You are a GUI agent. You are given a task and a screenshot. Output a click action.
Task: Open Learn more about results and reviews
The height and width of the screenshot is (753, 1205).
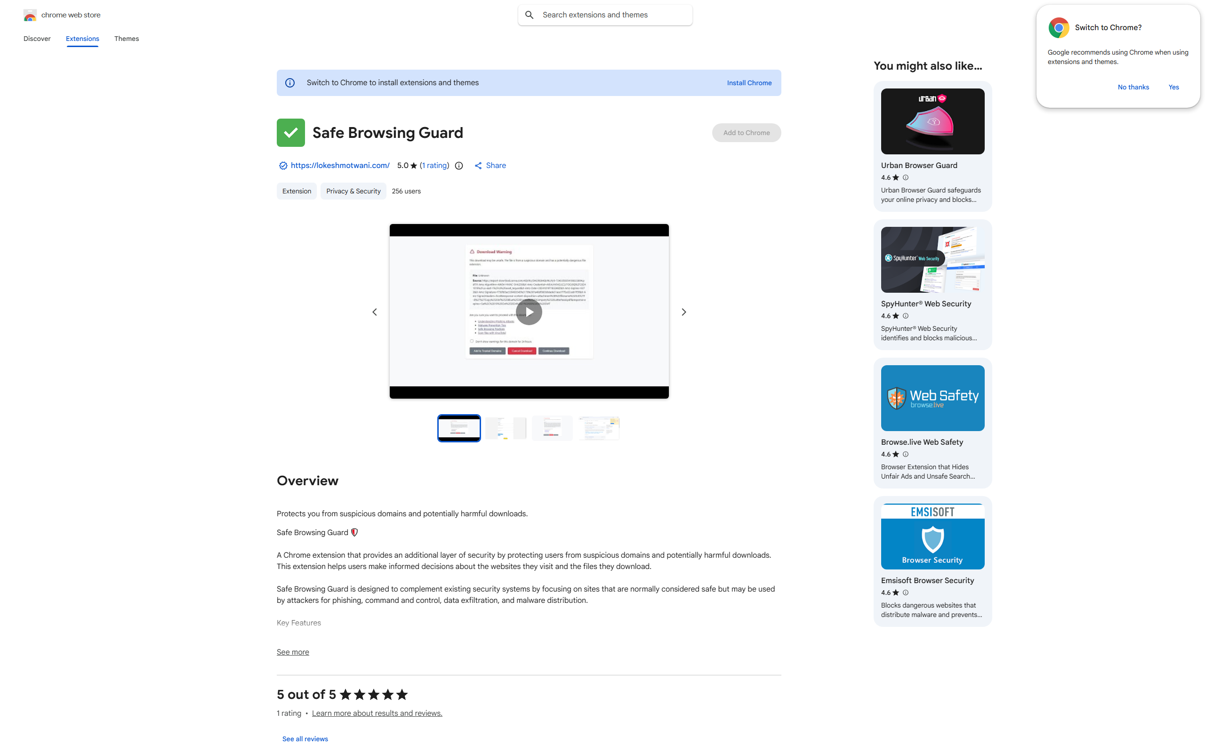377,713
